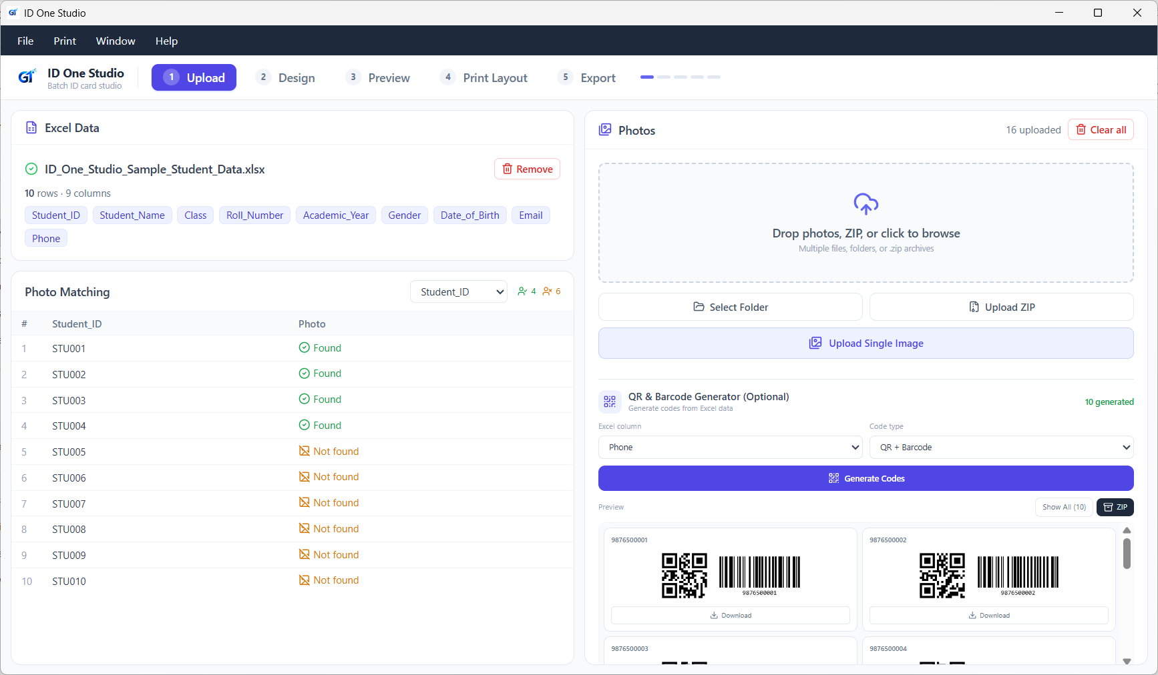Open the File menu
The height and width of the screenshot is (675, 1158).
point(25,41)
